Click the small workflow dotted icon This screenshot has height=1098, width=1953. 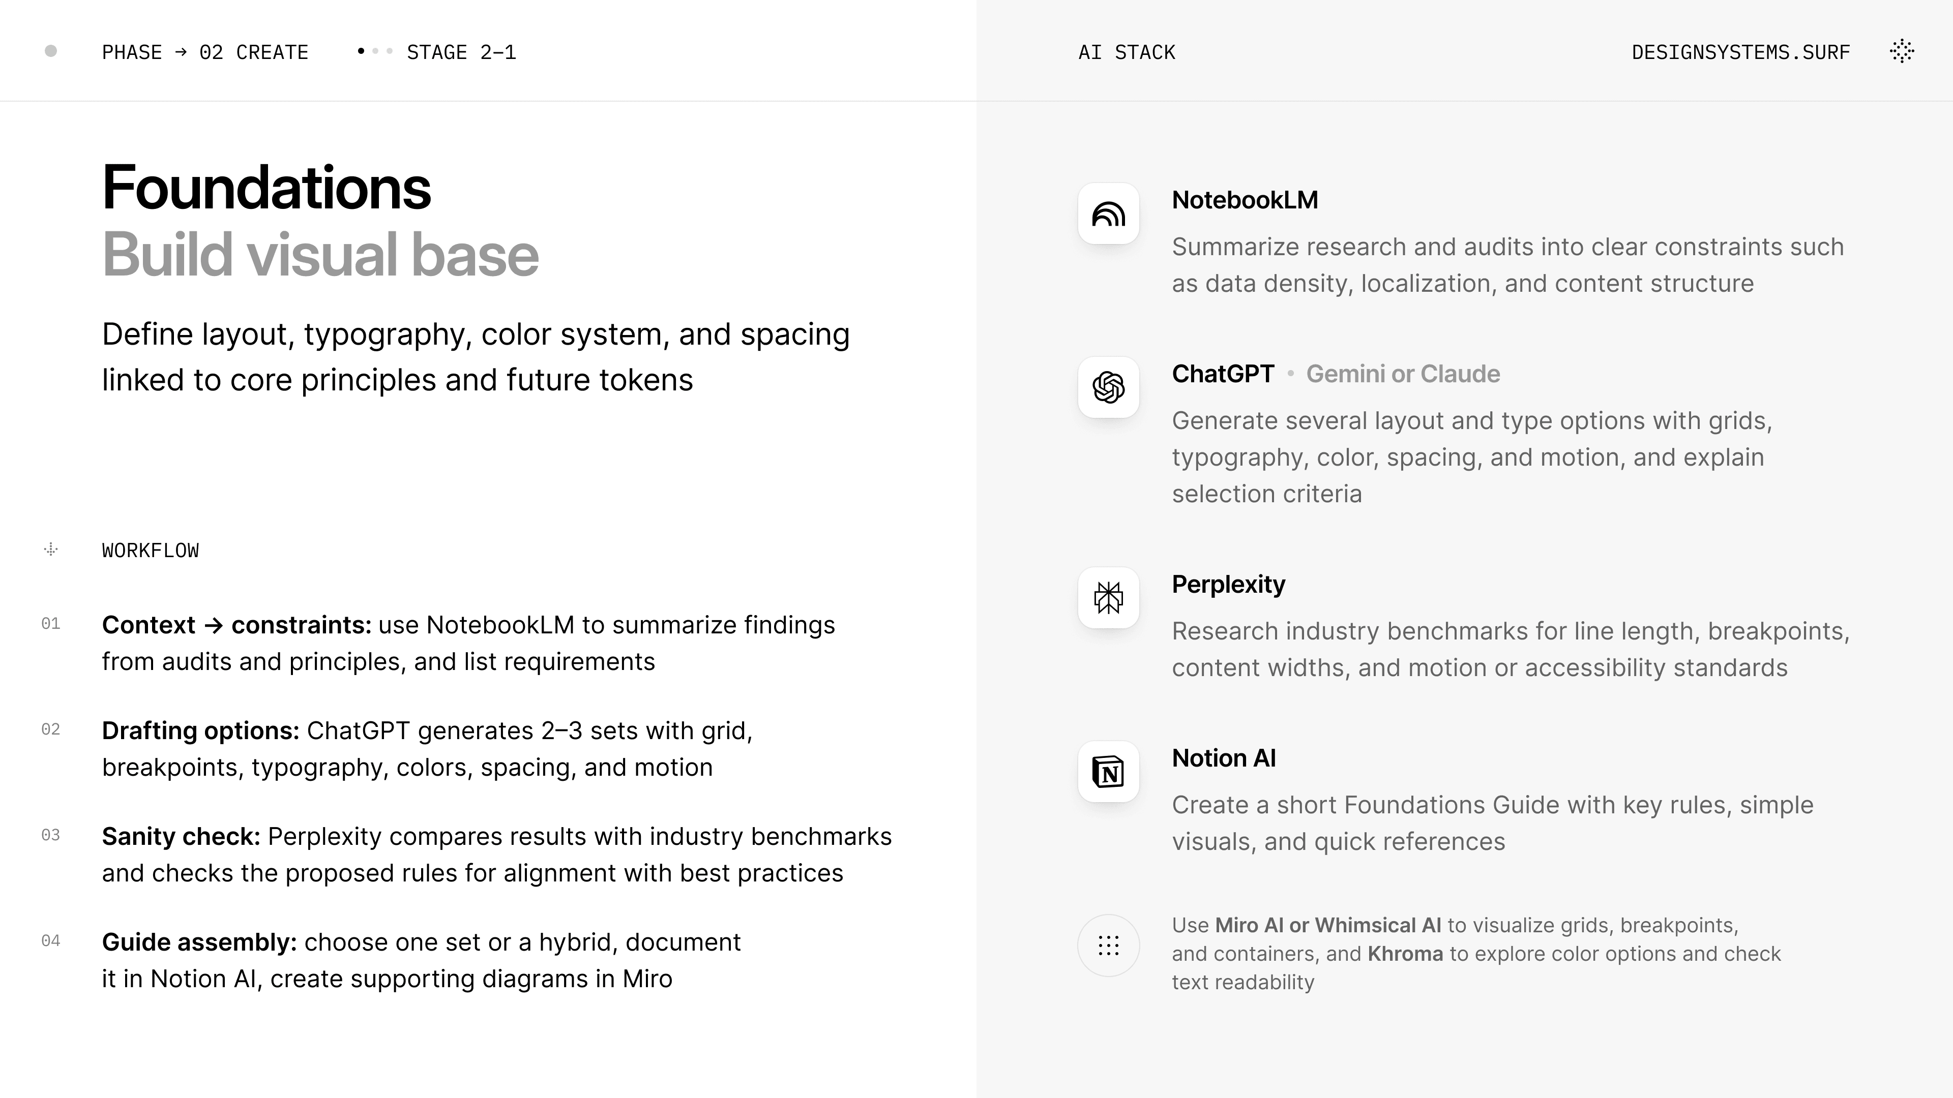pos(51,550)
